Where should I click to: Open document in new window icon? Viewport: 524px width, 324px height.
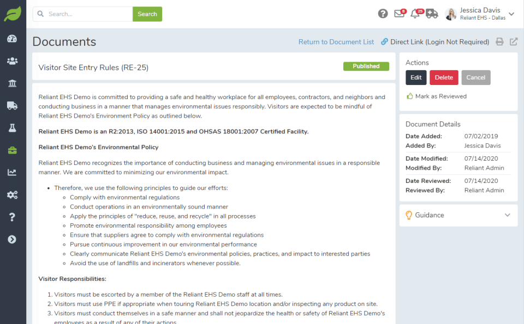[x=514, y=42]
